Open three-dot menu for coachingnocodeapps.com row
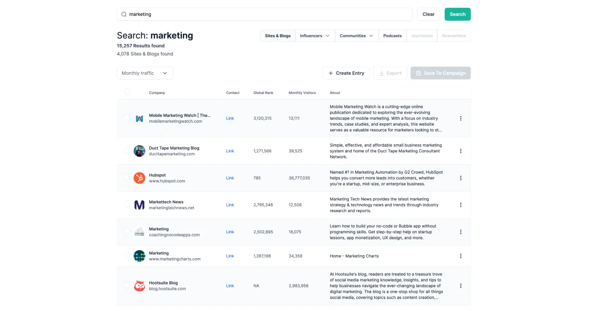The image size is (593, 311). [x=461, y=232]
